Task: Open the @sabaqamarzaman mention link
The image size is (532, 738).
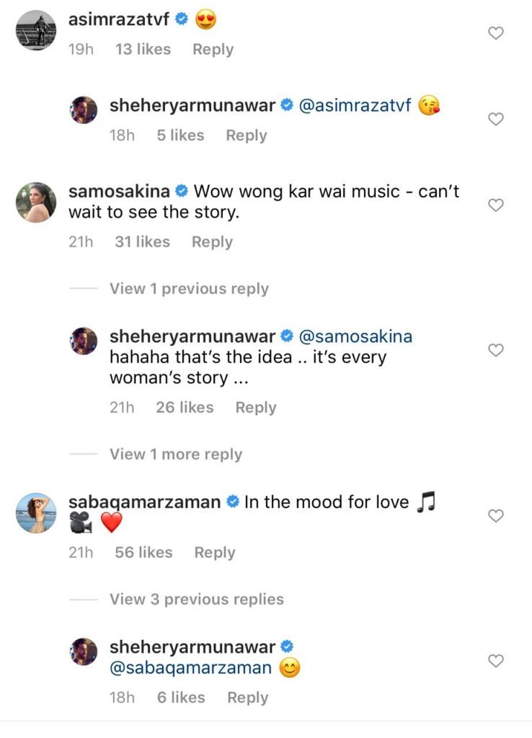Action: pyautogui.click(x=190, y=668)
